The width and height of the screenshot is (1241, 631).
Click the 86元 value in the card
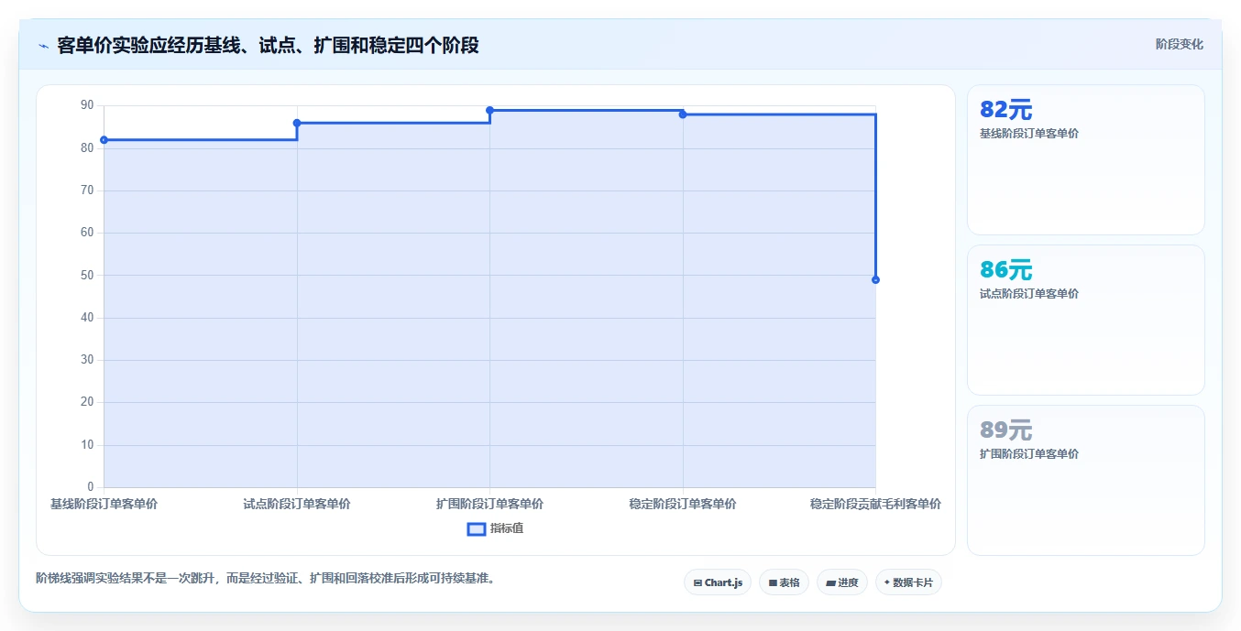point(1005,270)
